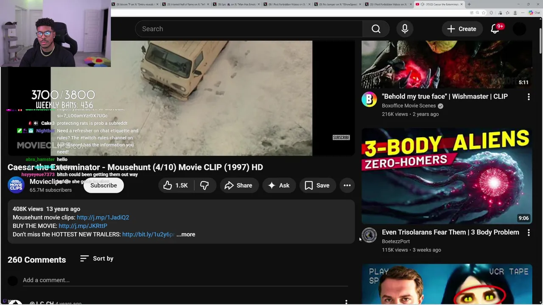Open notifications bell

(495, 29)
